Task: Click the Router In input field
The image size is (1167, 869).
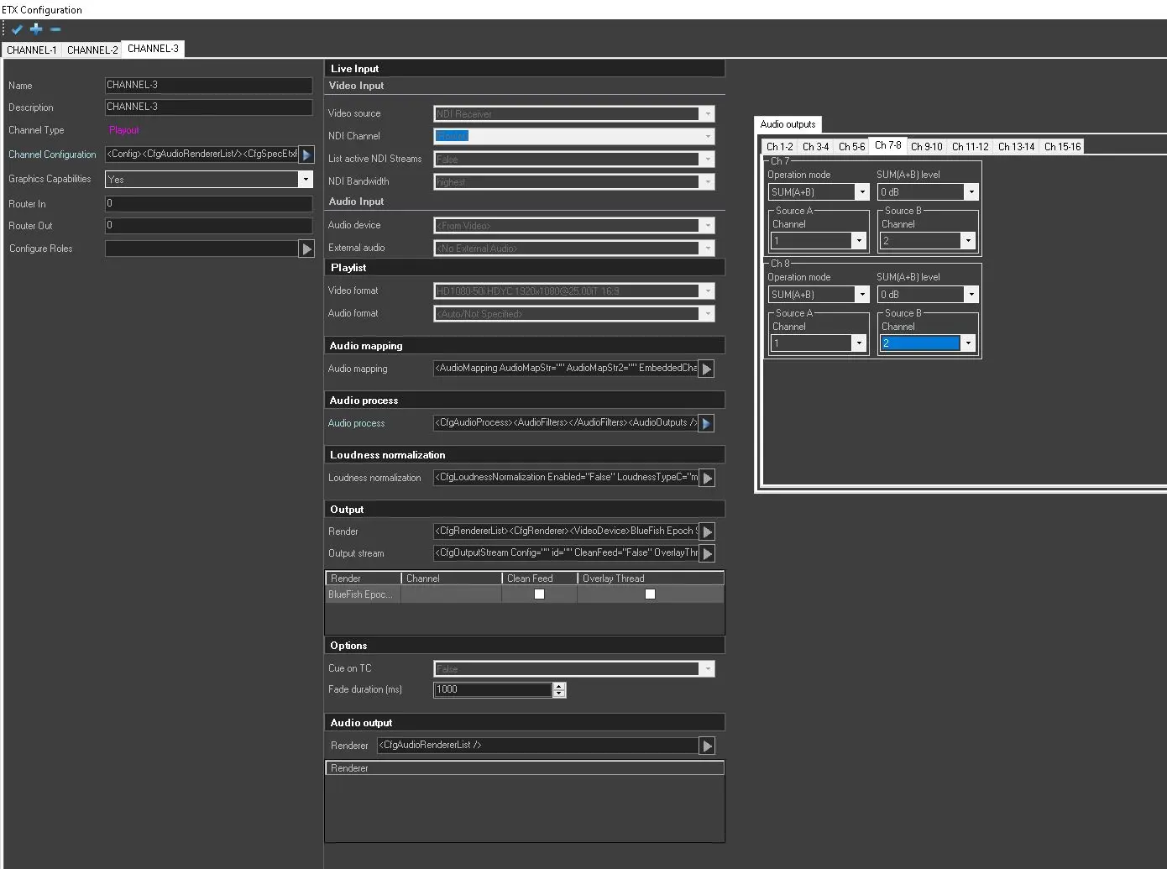Action: pyautogui.click(x=208, y=204)
